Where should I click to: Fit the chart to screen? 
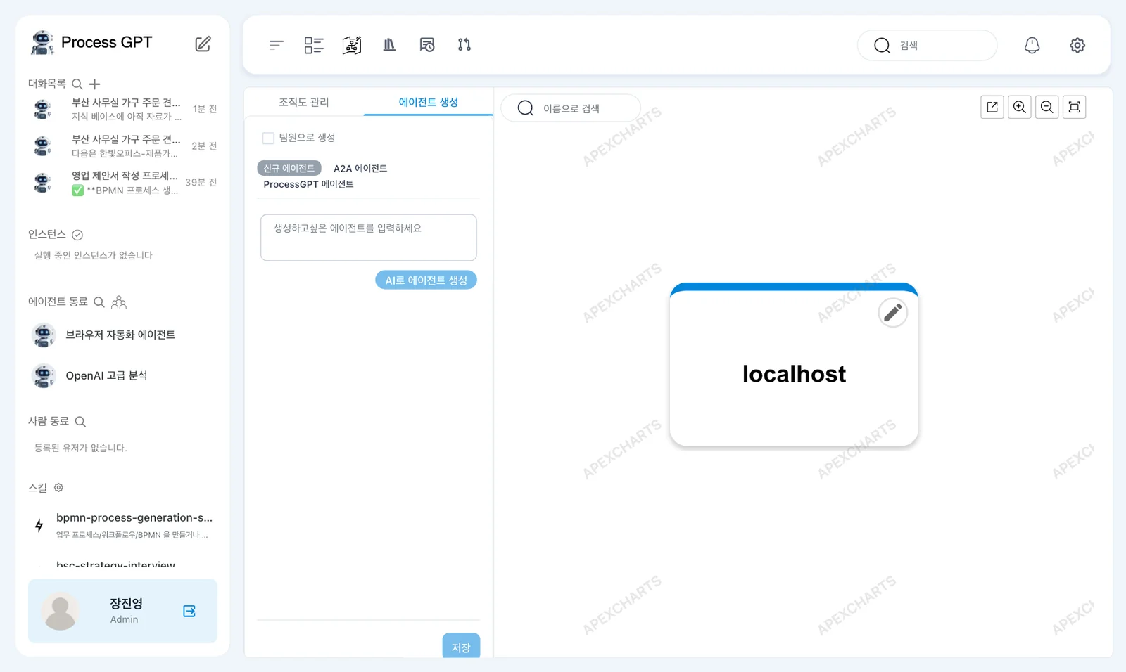(x=1074, y=107)
